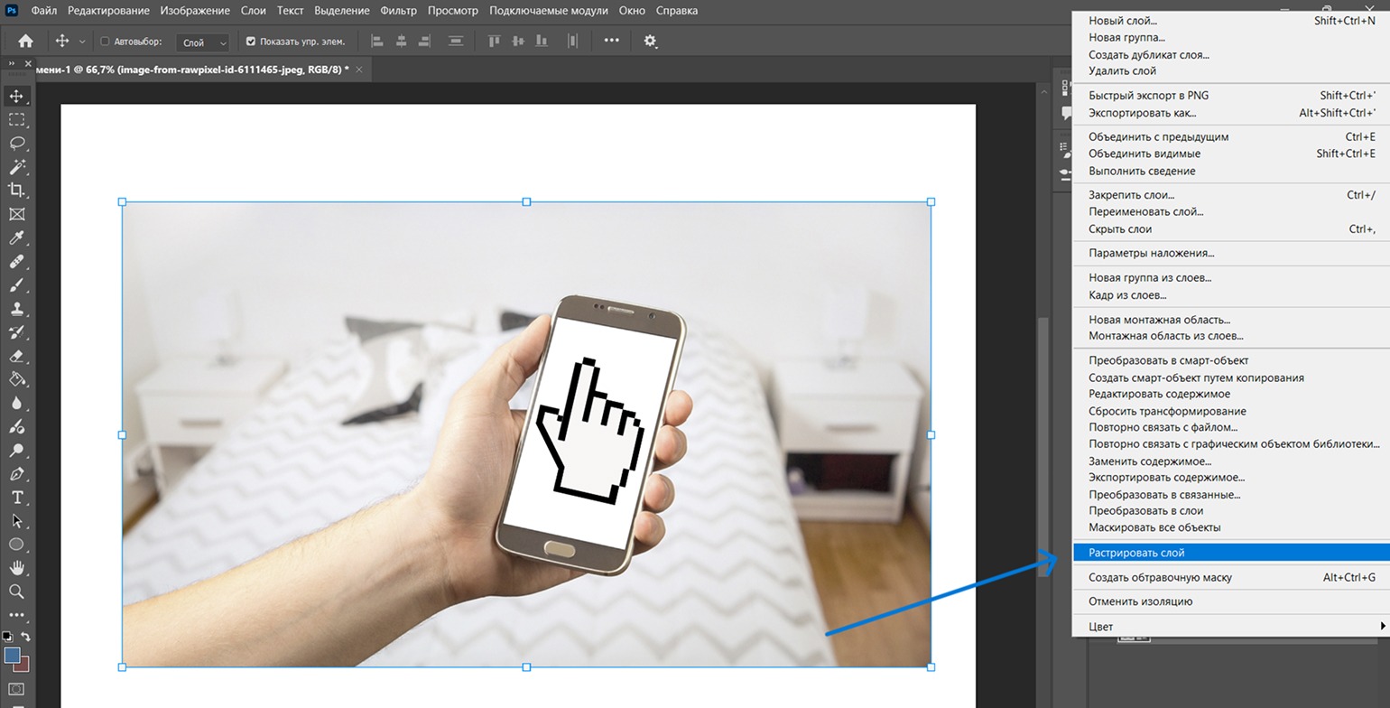
Task: Toggle the Автовыбор checkbox
Action: [x=105, y=42]
